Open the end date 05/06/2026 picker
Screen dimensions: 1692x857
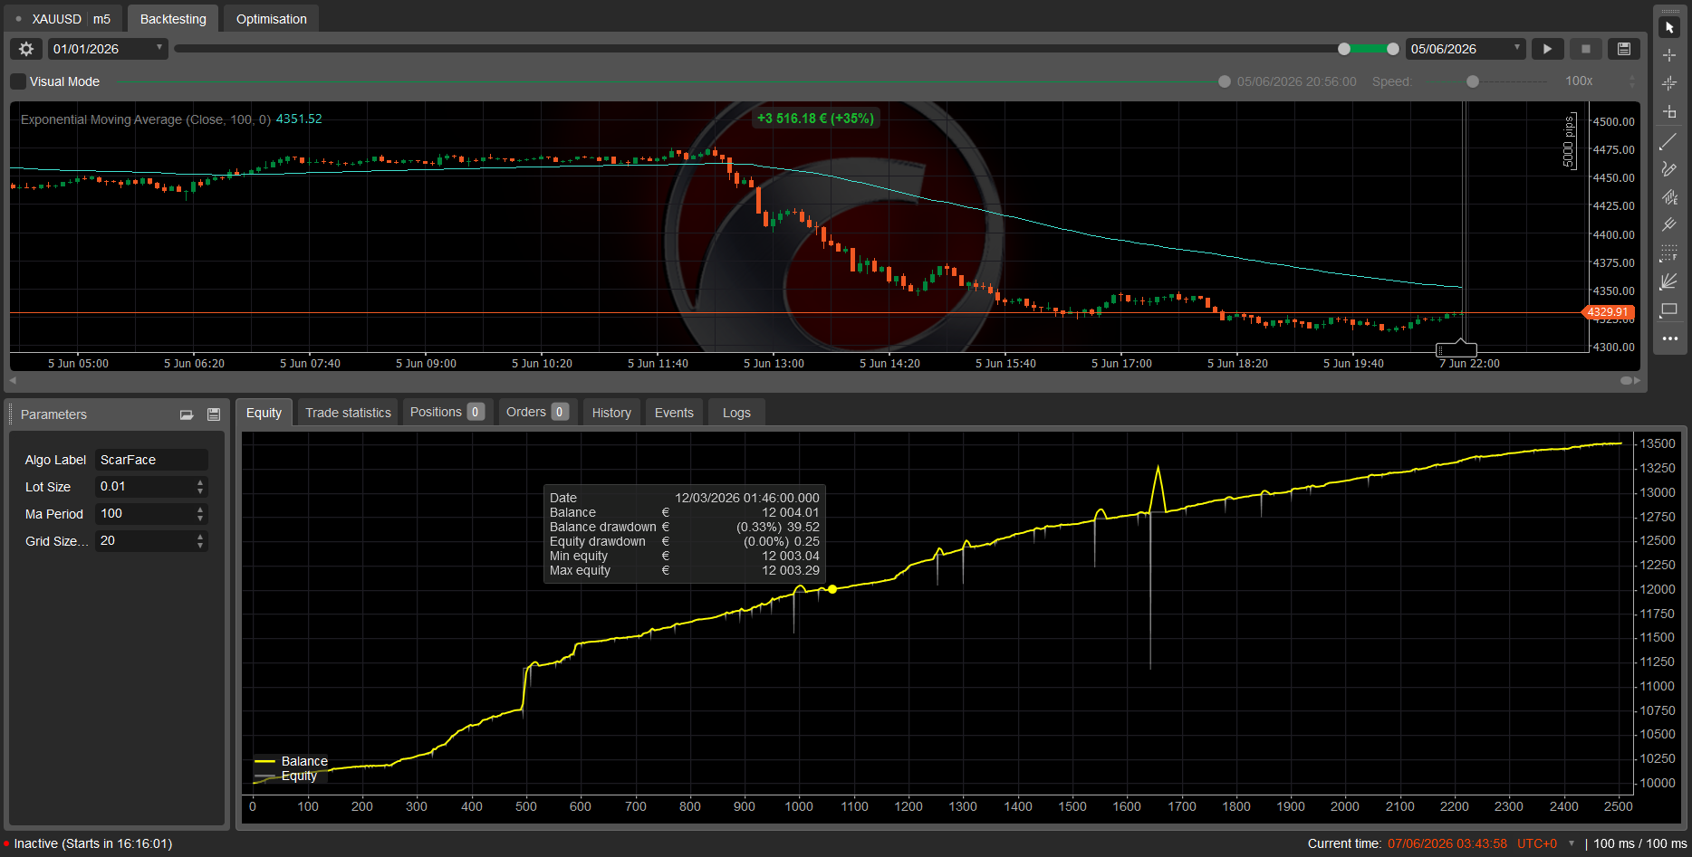click(x=1466, y=49)
